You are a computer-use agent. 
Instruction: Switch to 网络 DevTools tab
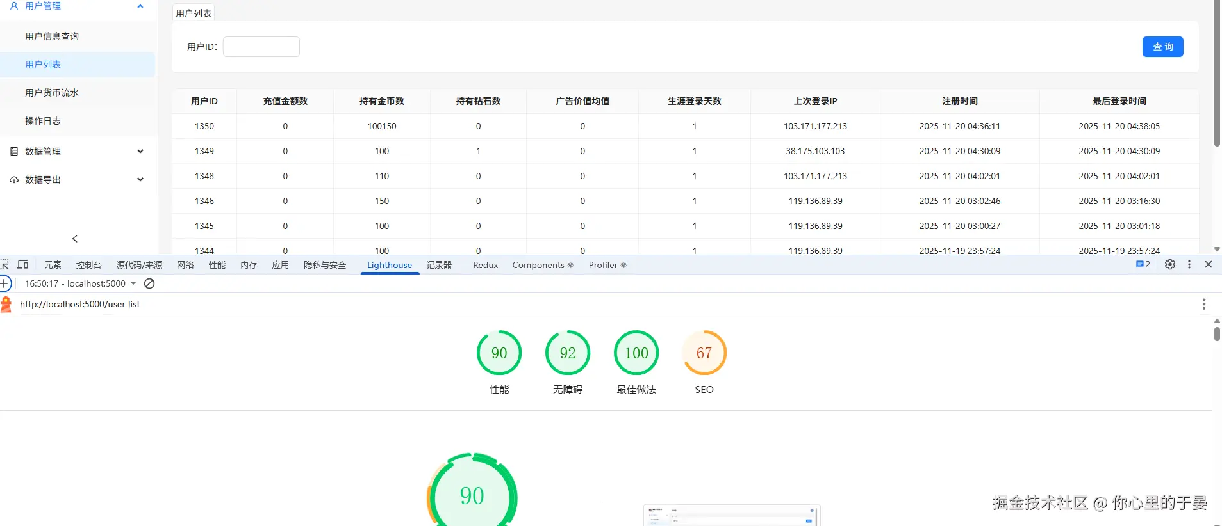pos(185,265)
